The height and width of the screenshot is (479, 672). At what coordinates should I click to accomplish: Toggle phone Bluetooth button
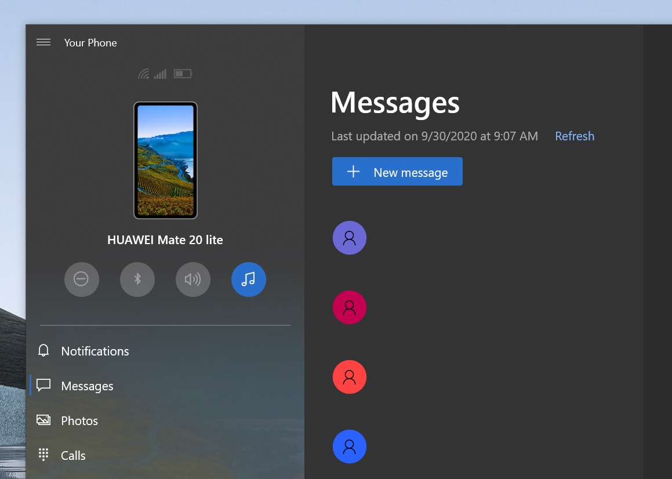[137, 280]
